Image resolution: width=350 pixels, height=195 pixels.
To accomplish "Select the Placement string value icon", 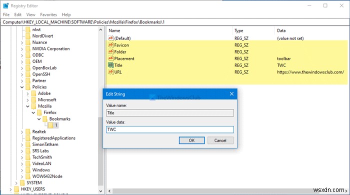I will [110, 58].
